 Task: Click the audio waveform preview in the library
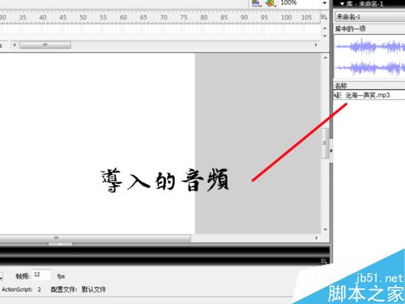(x=369, y=57)
